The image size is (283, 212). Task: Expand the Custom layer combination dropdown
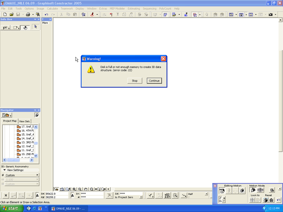click(22, 175)
